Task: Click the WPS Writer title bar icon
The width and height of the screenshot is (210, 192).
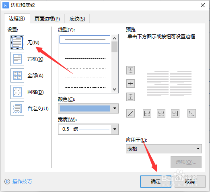Action: pyautogui.click(x=6, y=5)
